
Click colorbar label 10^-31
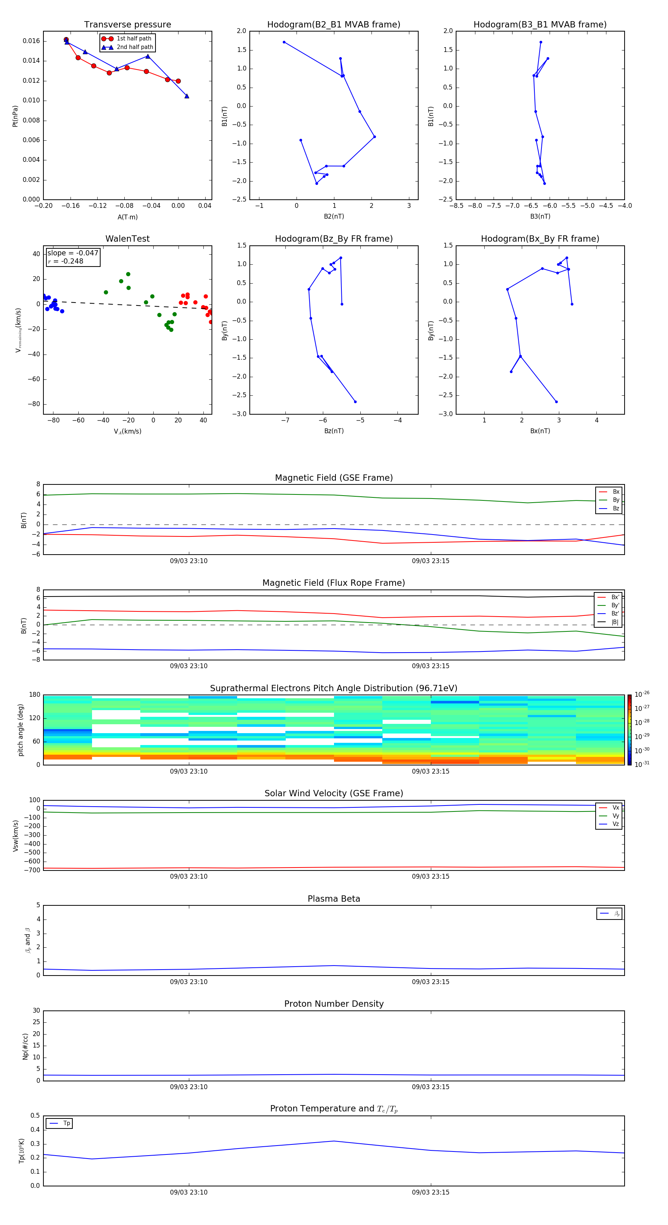pos(642,764)
